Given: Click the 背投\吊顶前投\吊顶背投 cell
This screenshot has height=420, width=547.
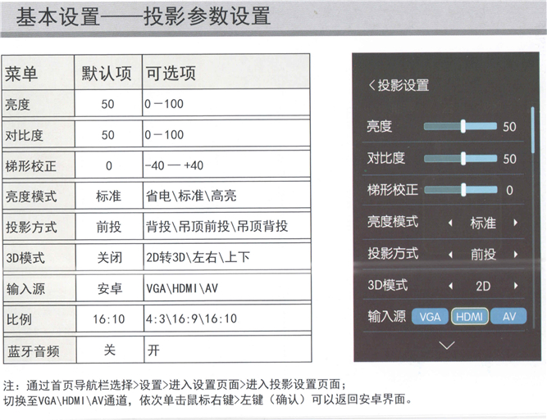Looking at the screenshot, I should (x=226, y=226).
